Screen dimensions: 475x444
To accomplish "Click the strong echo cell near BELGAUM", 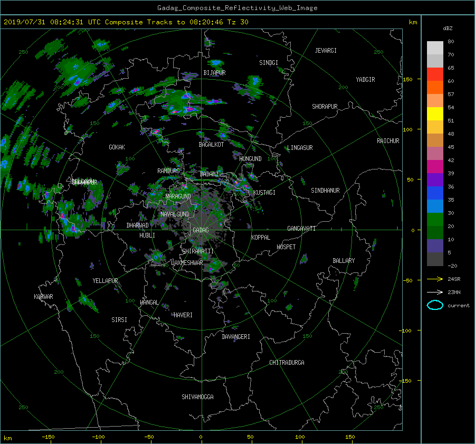I will (x=62, y=216).
